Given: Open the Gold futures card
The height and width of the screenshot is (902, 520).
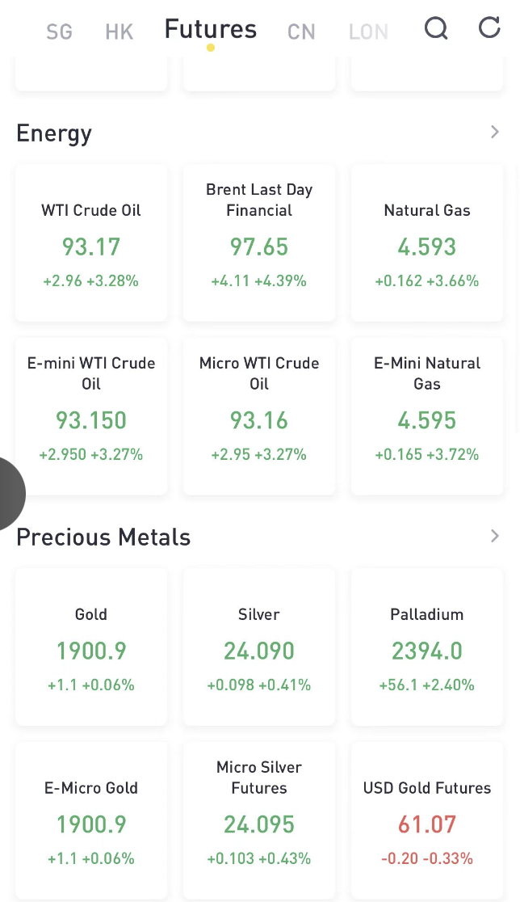Looking at the screenshot, I should 91,647.
